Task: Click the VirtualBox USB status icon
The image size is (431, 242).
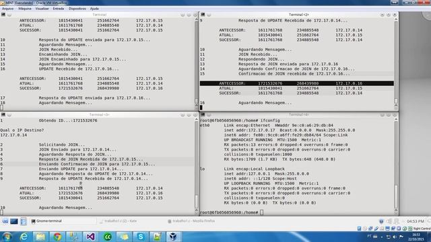Action: tap(376, 229)
